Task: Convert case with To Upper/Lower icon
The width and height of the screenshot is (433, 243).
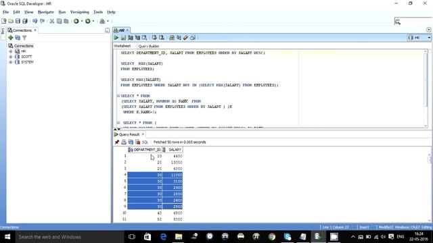Action: [x=179, y=38]
